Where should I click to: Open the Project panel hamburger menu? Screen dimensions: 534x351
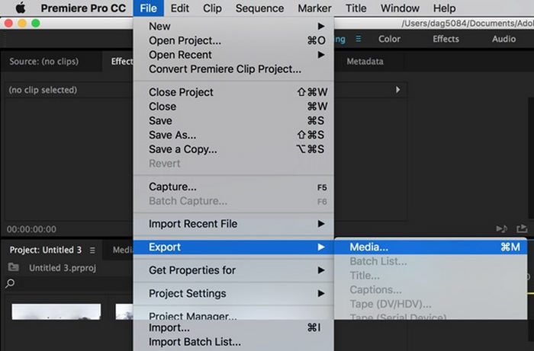click(x=92, y=250)
